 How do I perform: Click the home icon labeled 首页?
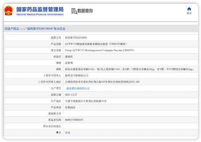[x=189, y=9]
